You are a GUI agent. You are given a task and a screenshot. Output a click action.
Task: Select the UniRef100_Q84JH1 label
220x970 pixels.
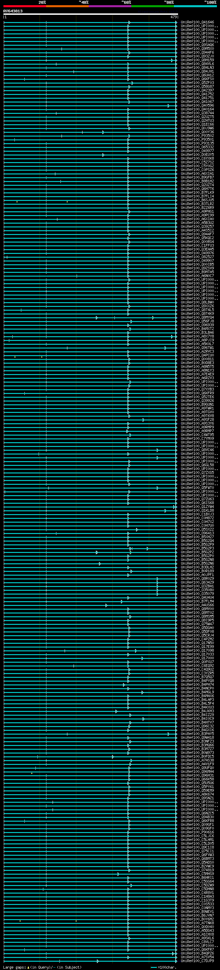197,72
